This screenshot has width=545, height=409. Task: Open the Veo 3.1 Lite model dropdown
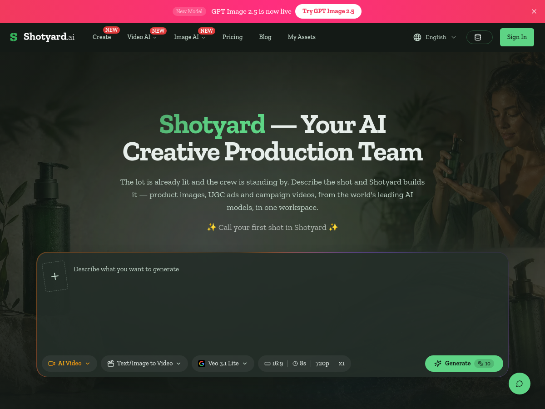click(223, 364)
